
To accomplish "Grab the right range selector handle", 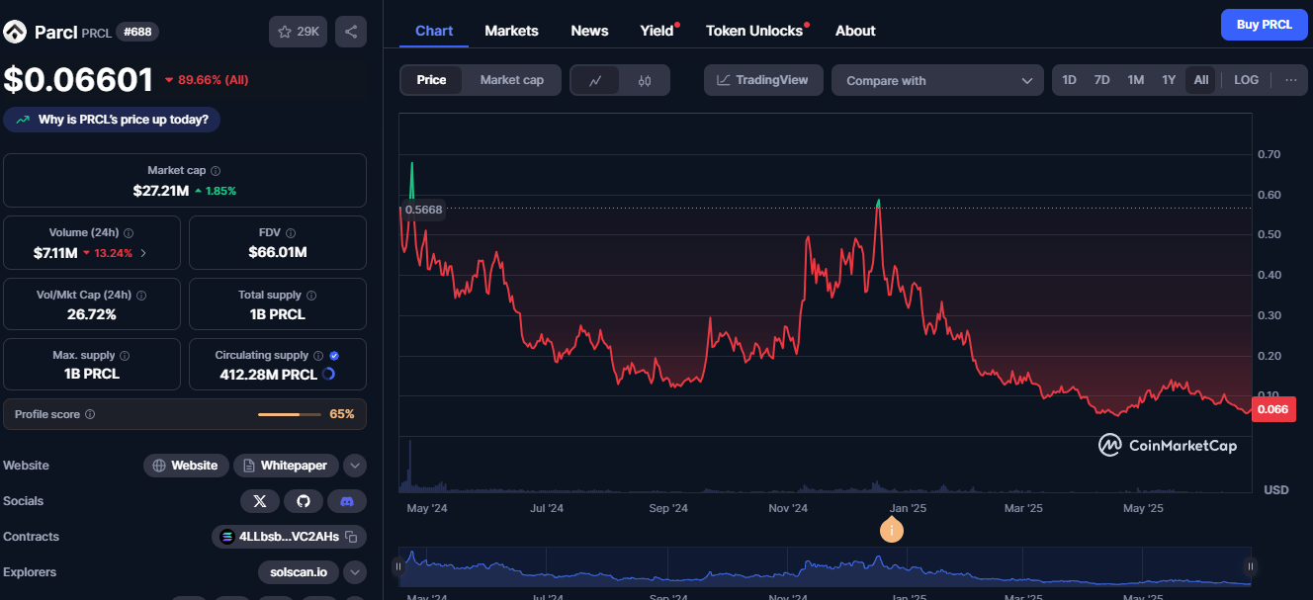I will click(1251, 566).
